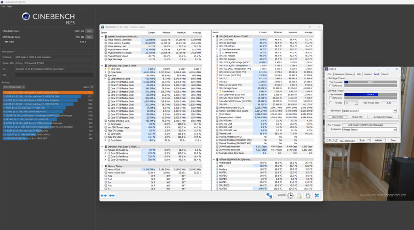
Task: Open HWiNFO settings gear icon
Action: [x=308, y=196]
